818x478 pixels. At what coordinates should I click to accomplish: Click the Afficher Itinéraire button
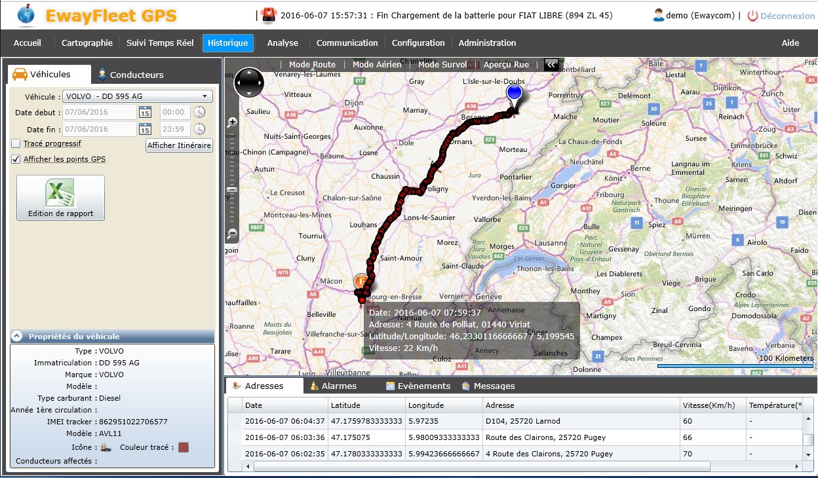coord(180,145)
